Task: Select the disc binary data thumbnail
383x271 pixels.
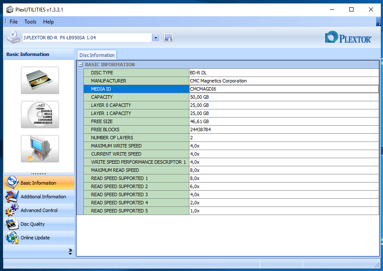Action: pyautogui.click(x=40, y=115)
